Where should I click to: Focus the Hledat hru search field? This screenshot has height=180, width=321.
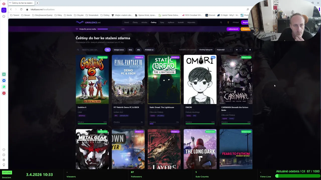(90, 50)
